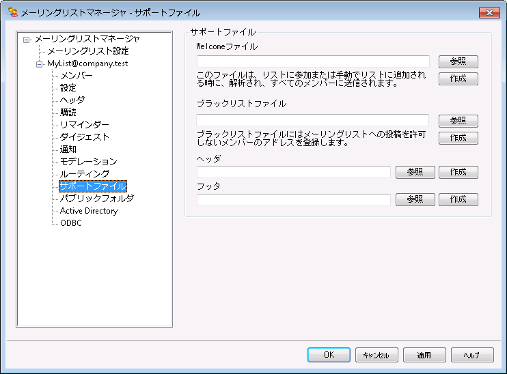Click the キャンセル button
507x374 pixels.
coord(376,355)
